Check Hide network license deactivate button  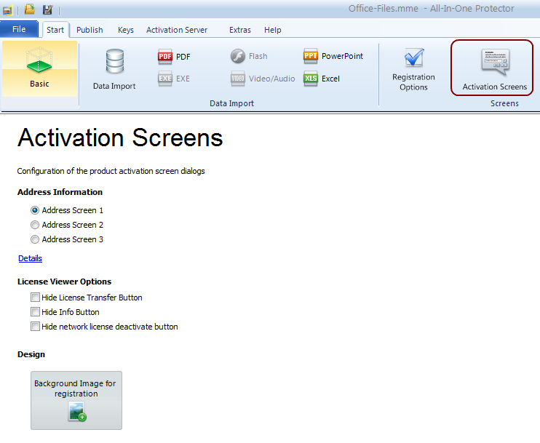pyautogui.click(x=35, y=327)
